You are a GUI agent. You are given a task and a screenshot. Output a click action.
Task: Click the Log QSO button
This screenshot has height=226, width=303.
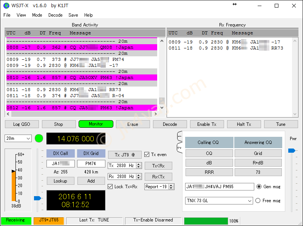pyautogui.click(x=22, y=124)
